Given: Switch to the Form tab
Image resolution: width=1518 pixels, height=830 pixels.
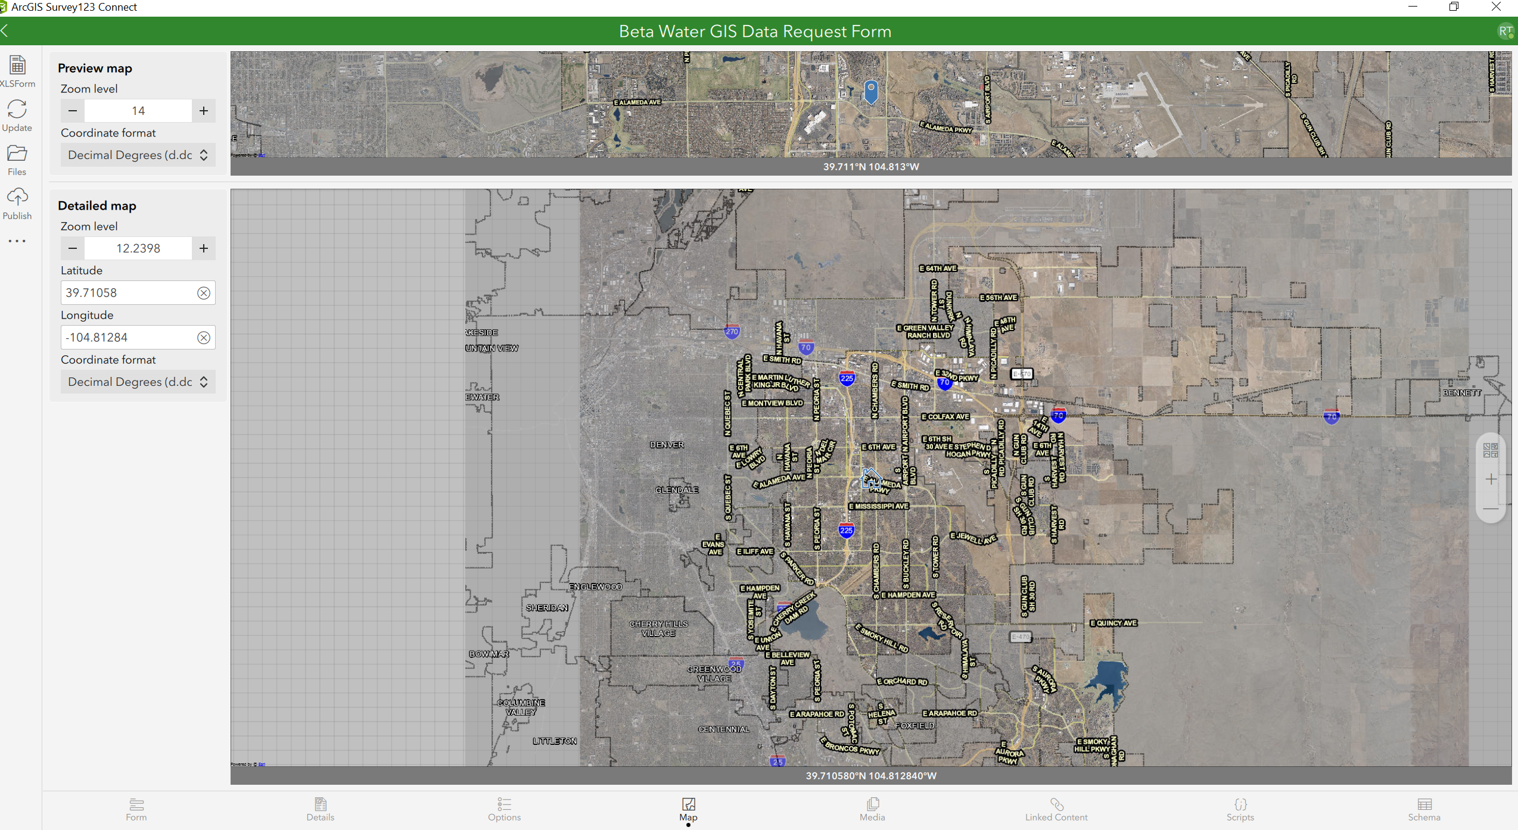Looking at the screenshot, I should click(136, 810).
